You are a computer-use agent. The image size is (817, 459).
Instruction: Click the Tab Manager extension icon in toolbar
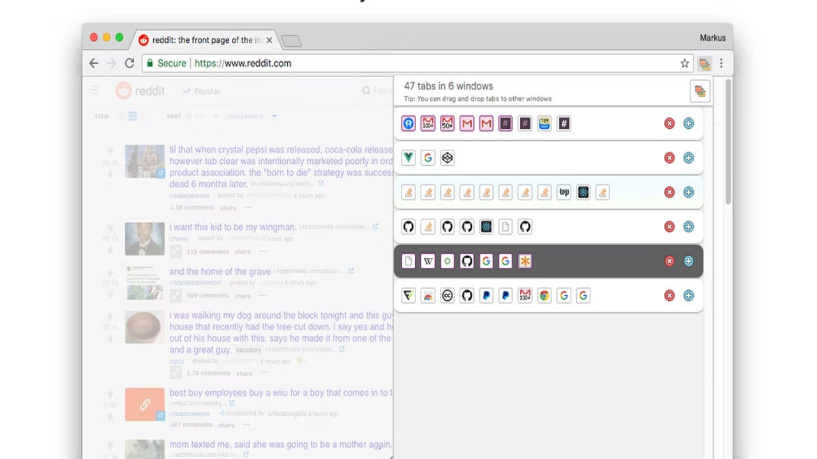point(704,64)
